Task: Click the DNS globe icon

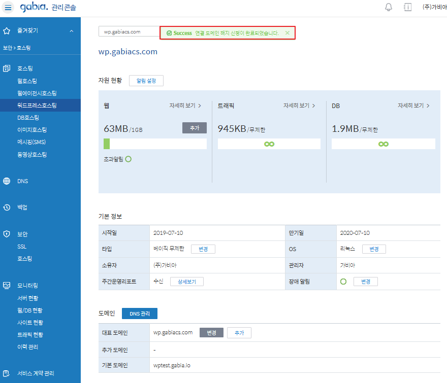Action: click(7, 181)
